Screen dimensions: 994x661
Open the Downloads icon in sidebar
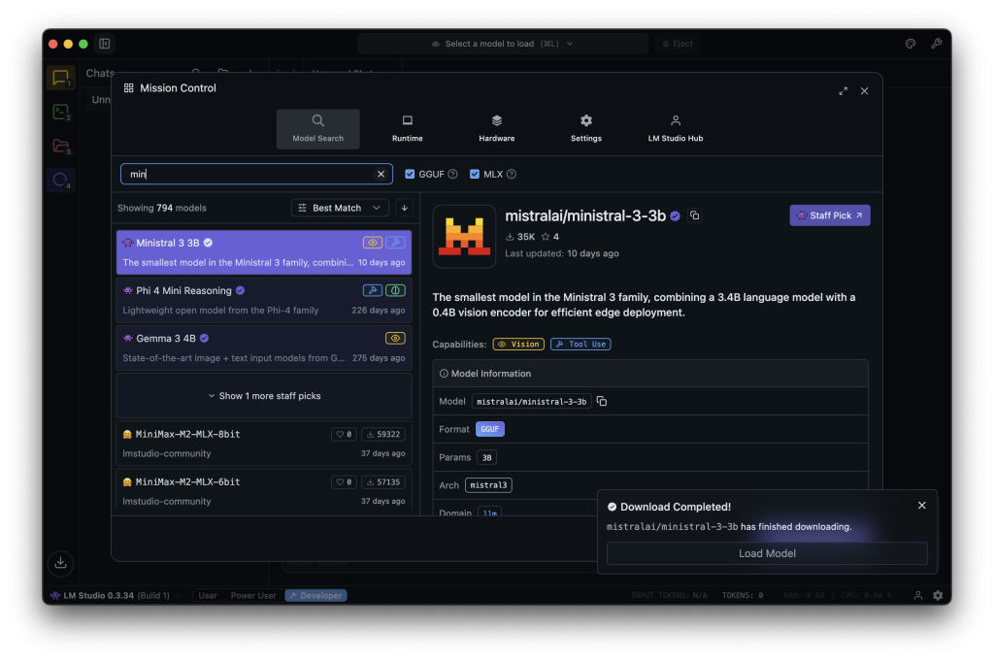pos(60,563)
